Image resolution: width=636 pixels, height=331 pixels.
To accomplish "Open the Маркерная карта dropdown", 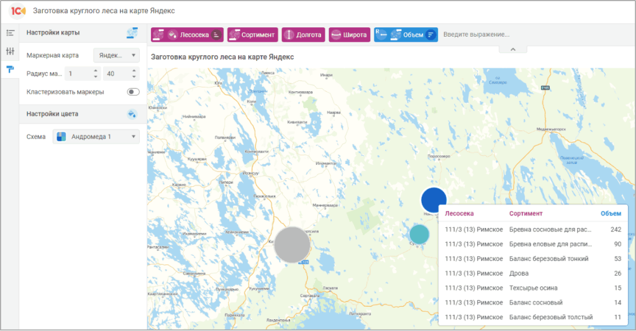I will pos(116,56).
